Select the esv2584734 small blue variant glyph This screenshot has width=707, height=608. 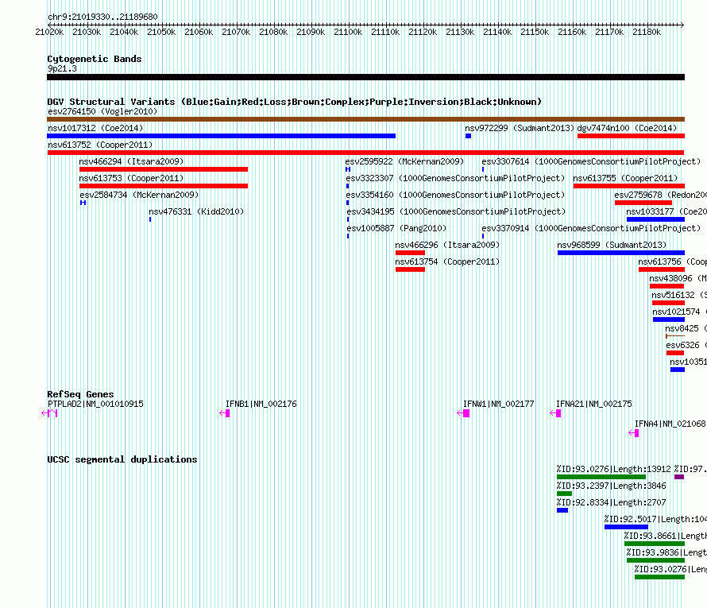(x=83, y=203)
